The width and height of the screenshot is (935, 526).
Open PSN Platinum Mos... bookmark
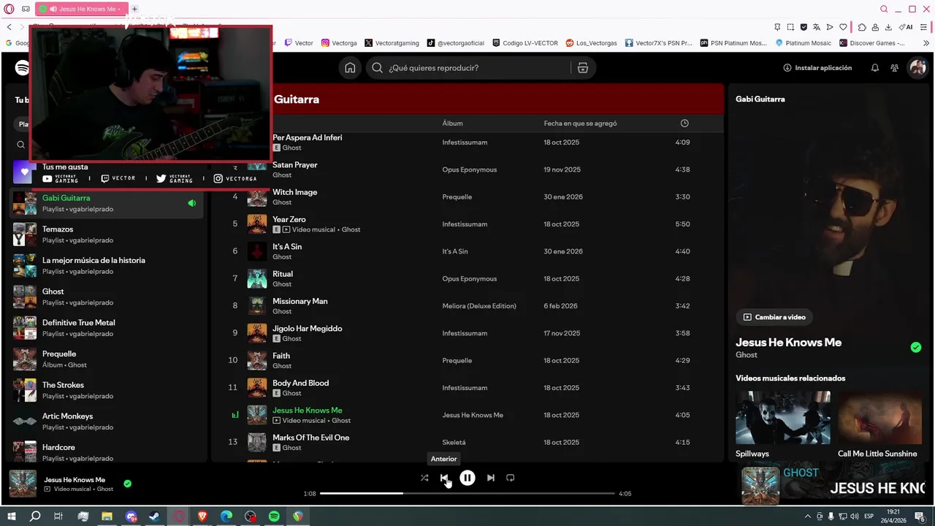coord(733,43)
